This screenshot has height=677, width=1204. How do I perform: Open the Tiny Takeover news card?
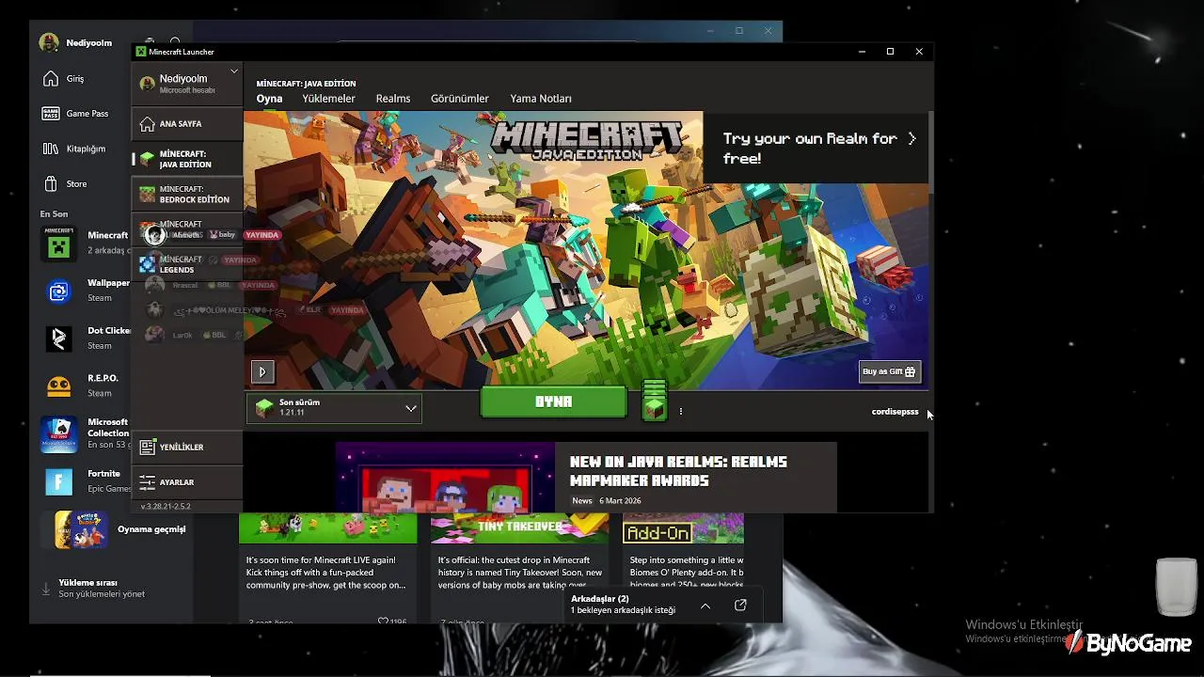pyautogui.click(x=519, y=568)
